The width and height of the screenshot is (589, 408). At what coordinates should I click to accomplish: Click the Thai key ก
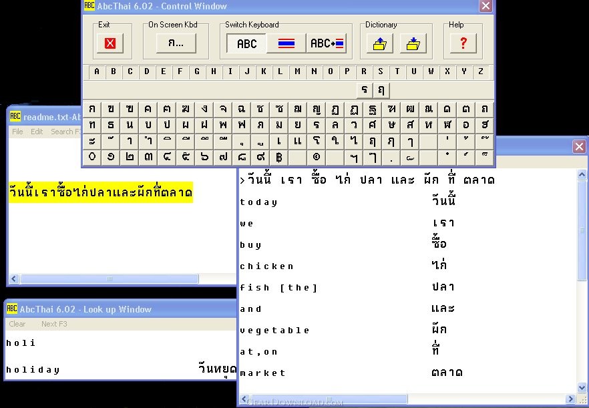point(92,110)
